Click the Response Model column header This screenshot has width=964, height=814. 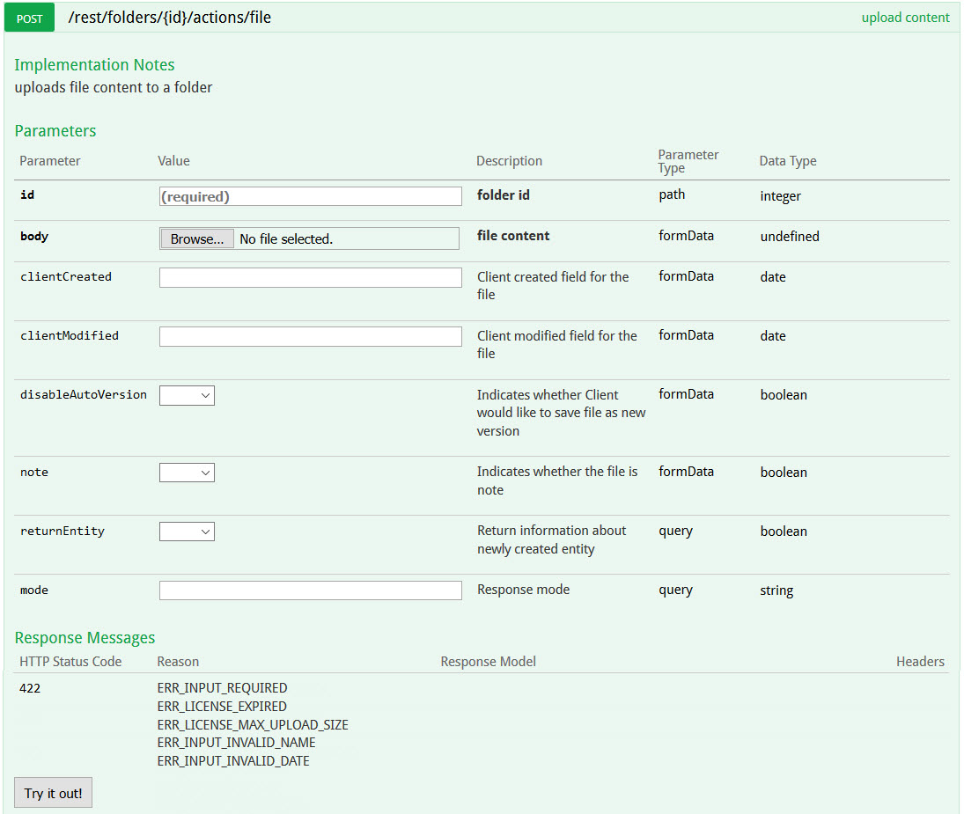(488, 662)
